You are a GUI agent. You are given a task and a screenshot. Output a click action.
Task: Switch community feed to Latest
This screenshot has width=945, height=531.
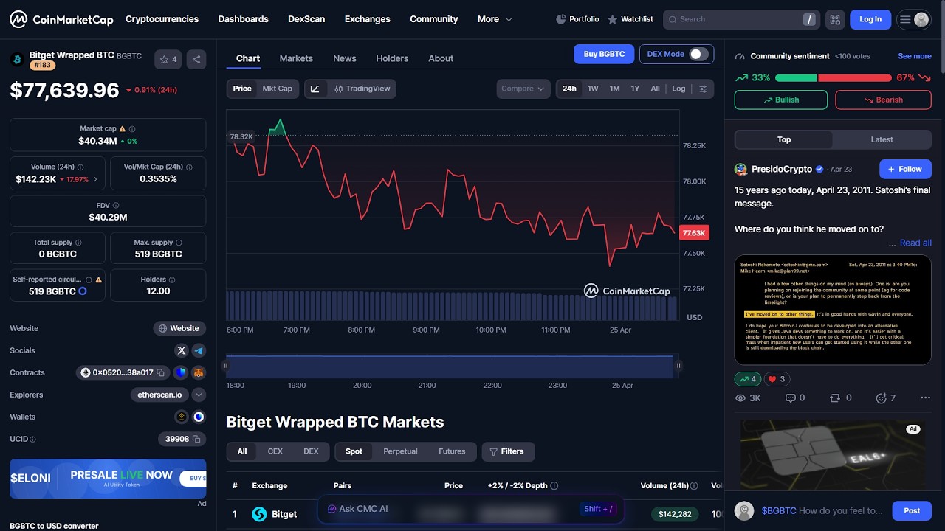[882, 139]
